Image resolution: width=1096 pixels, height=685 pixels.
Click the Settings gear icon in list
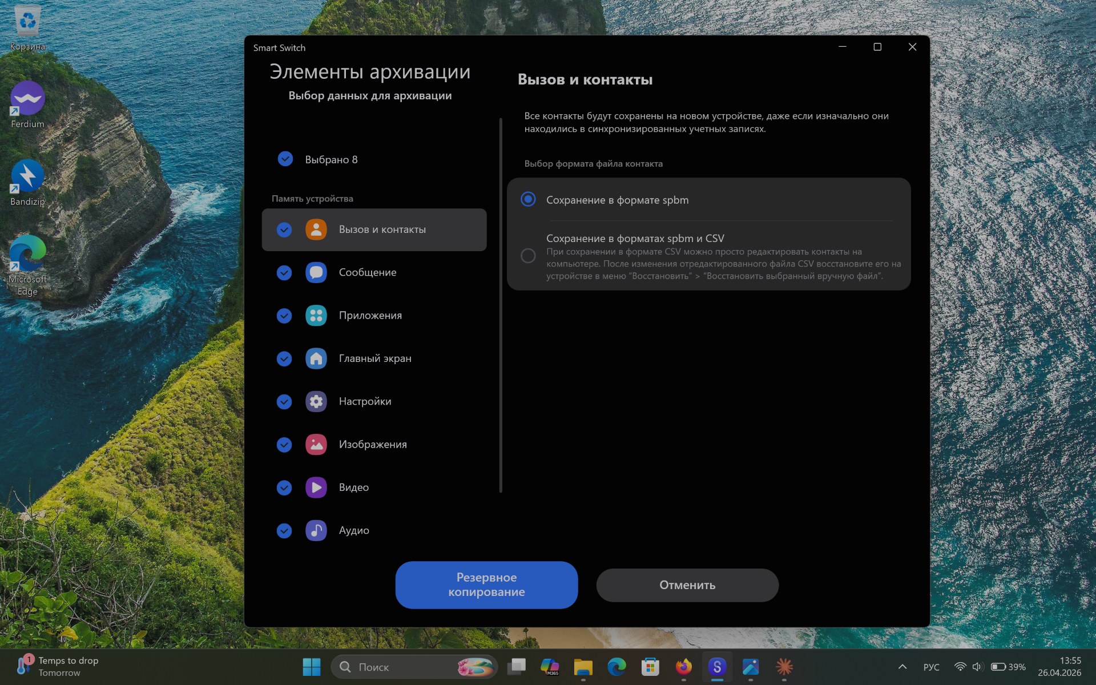pos(316,401)
